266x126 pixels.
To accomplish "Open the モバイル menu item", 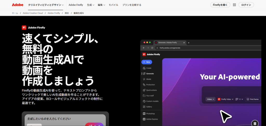I will coord(113,5).
